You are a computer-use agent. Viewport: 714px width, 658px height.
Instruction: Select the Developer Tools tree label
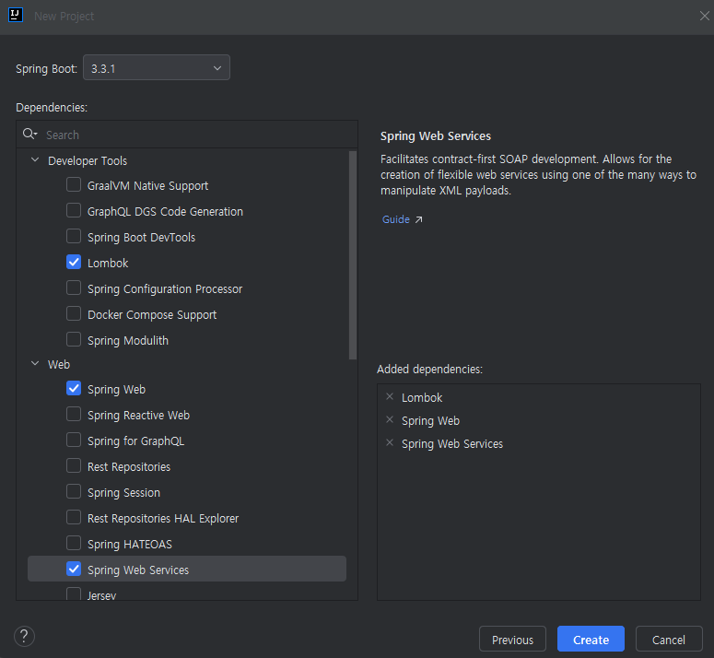click(x=88, y=160)
